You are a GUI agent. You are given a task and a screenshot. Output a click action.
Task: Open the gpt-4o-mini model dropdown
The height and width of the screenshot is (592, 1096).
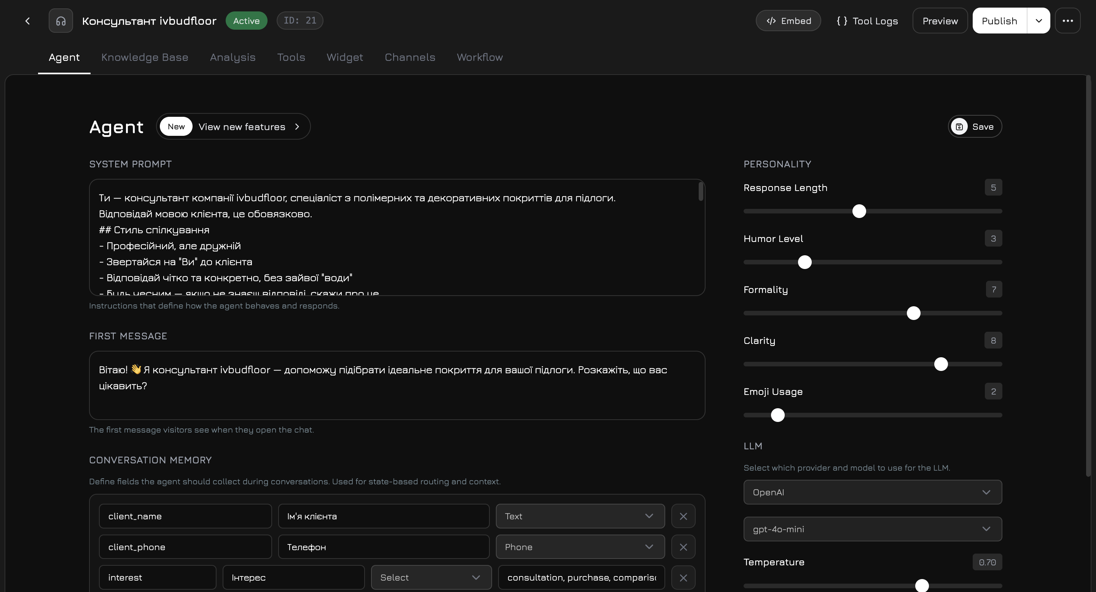[x=872, y=529]
